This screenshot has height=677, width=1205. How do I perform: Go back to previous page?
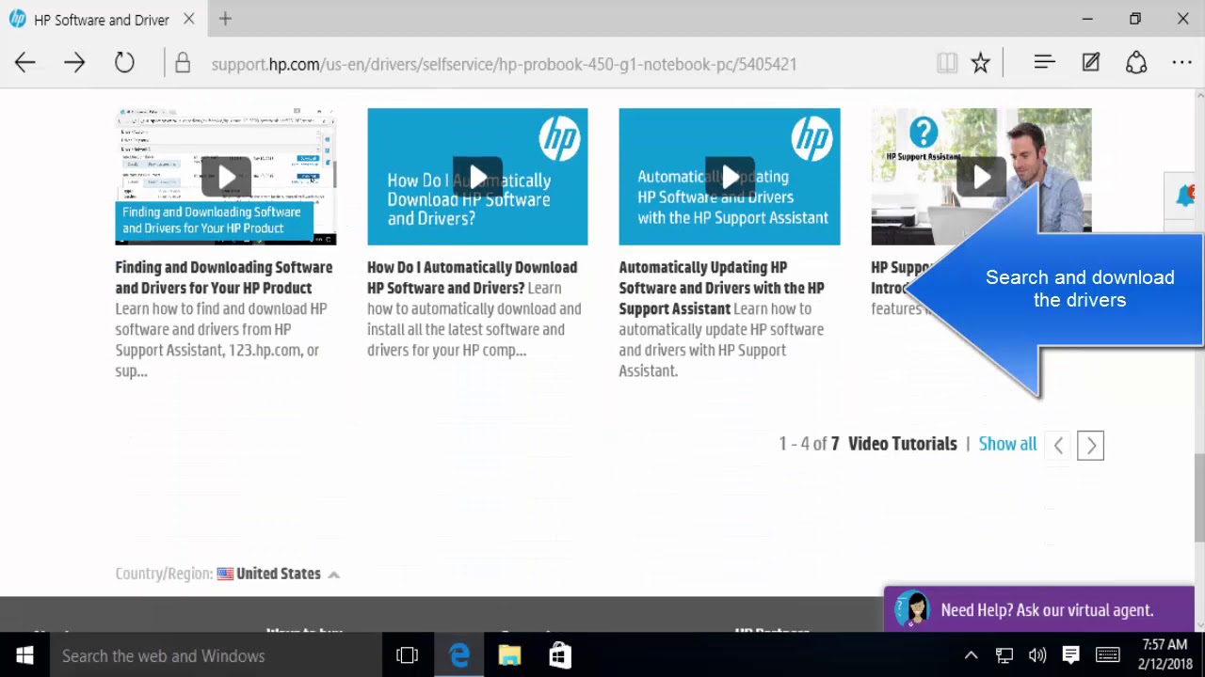click(x=25, y=63)
